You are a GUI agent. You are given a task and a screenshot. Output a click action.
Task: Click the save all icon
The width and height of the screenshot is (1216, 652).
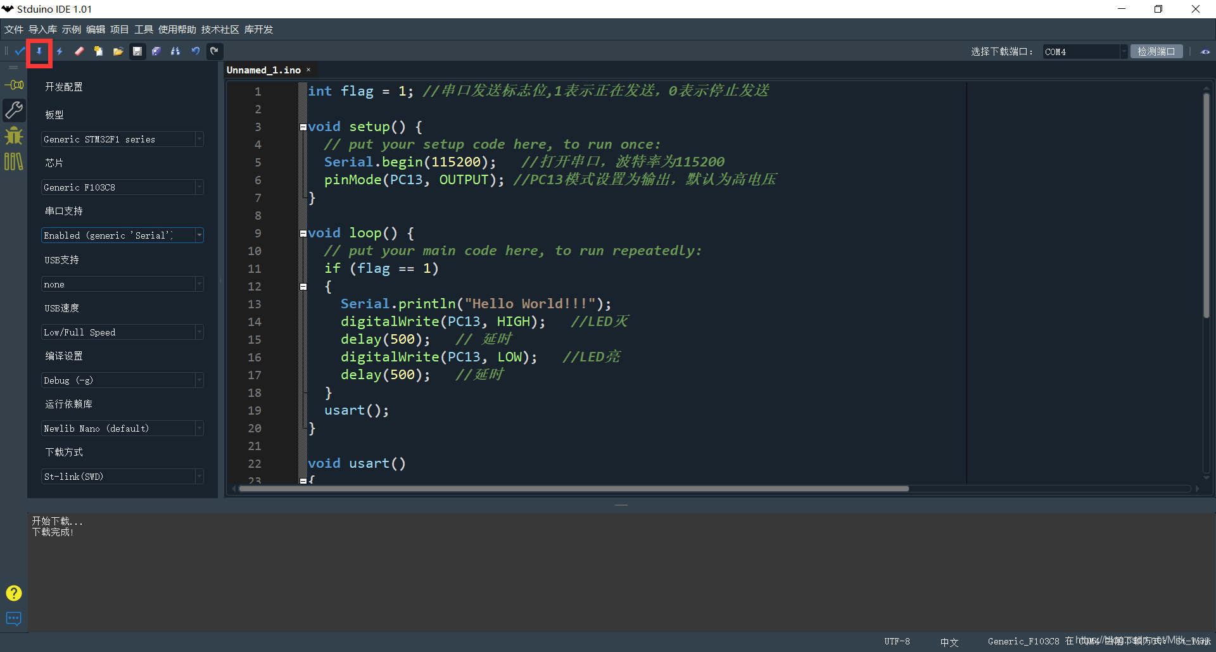tap(156, 51)
